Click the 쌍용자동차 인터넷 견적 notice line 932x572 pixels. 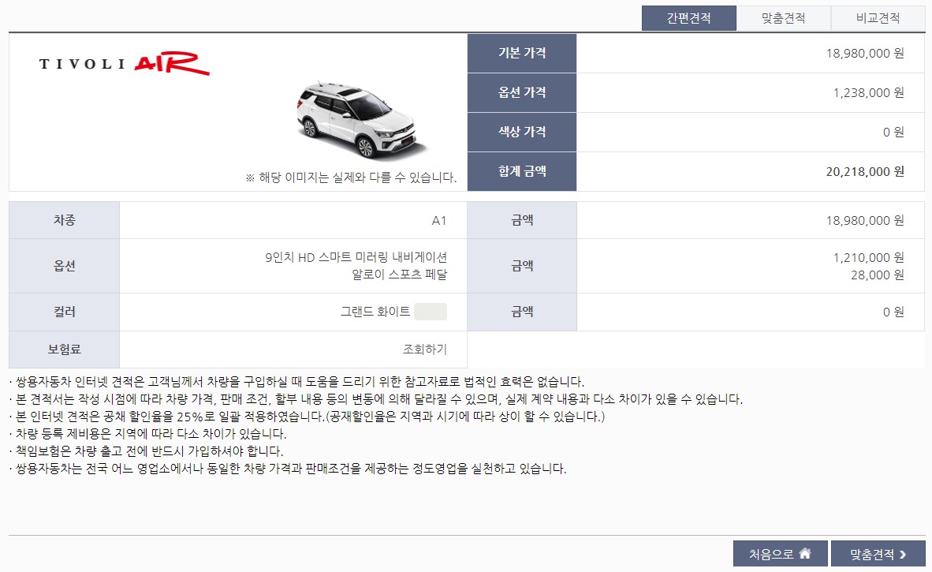[296, 382]
